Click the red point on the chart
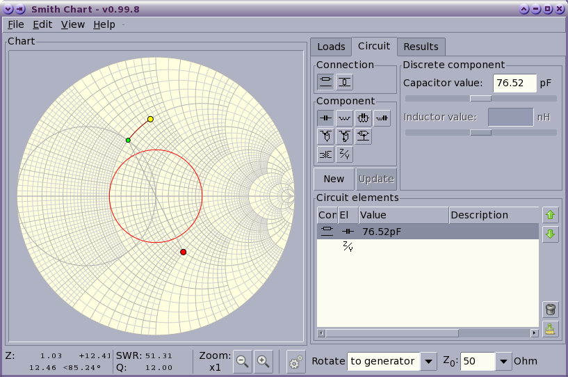 click(x=184, y=252)
